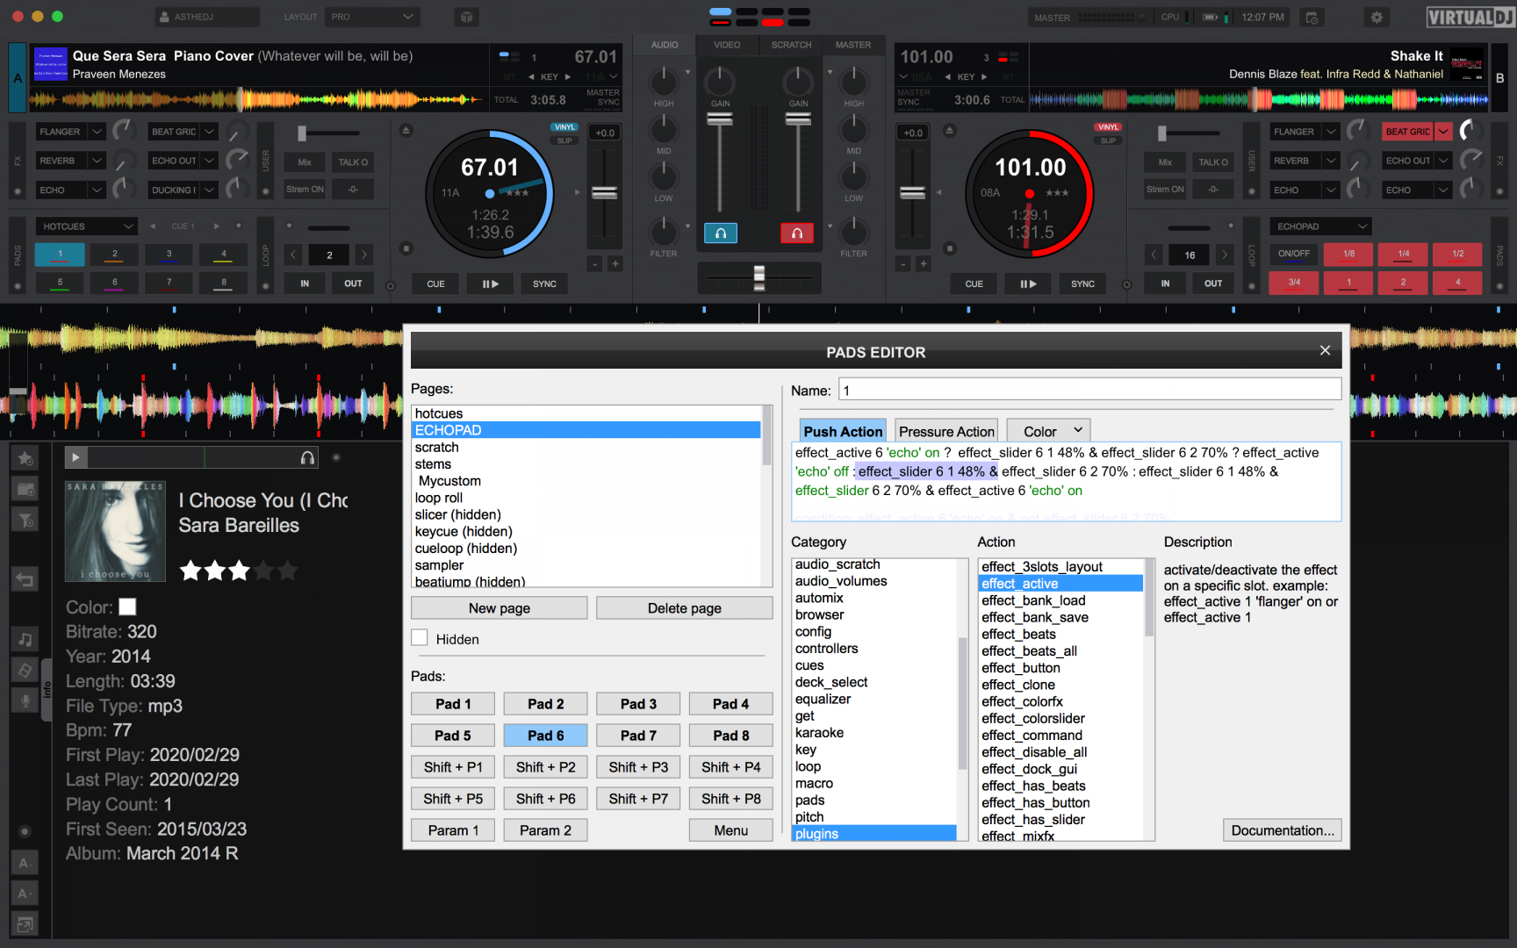Decrease browser font size with A- icon
This screenshot has height=948, width=1517.
pos(25,863)
